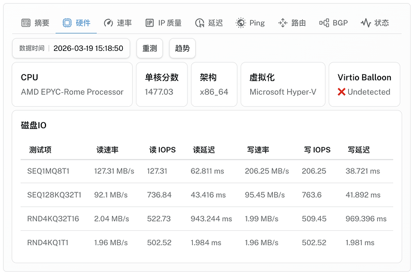Click the 摘要 summary tab icon

click(x=26, y=23)
